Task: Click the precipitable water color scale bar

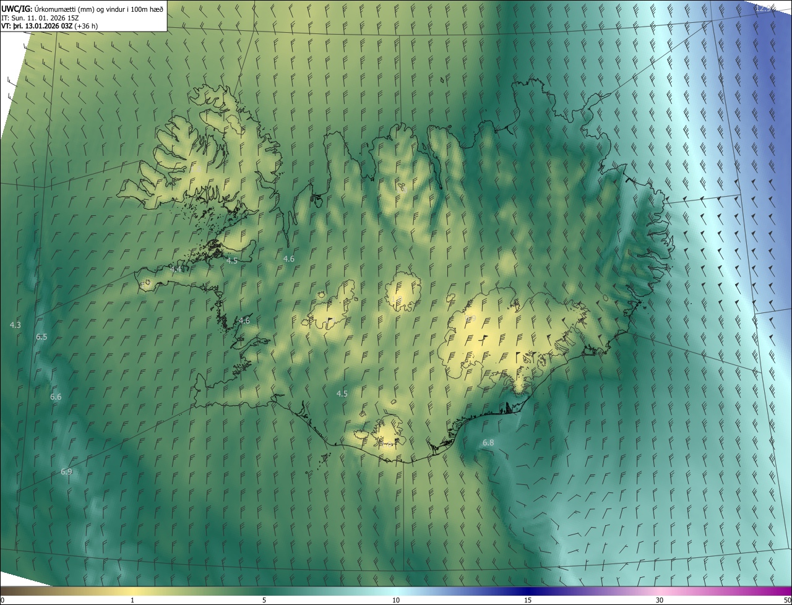Action: (396, 591)
